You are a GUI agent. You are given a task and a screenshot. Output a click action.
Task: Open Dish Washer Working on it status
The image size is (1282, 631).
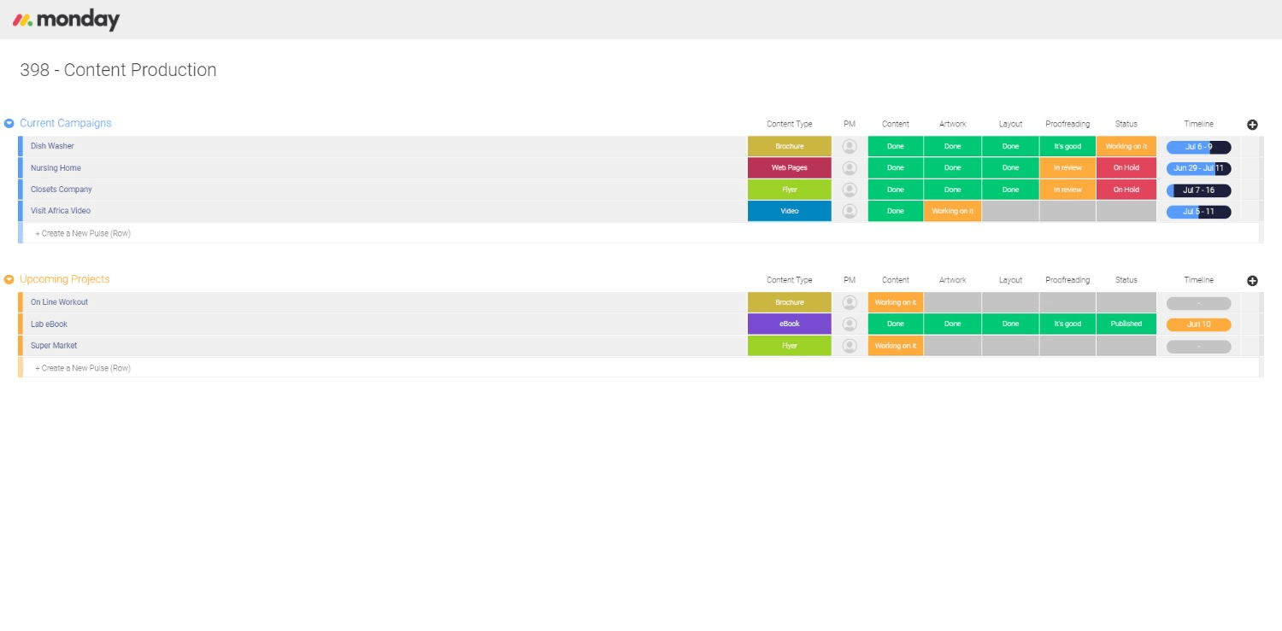1126,146
